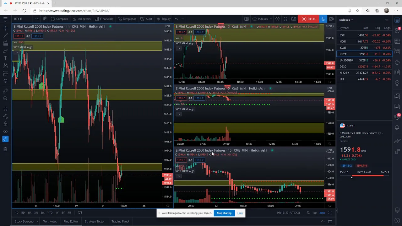
Task: Select the zoom in tool
Action: [x=5, y=99]
